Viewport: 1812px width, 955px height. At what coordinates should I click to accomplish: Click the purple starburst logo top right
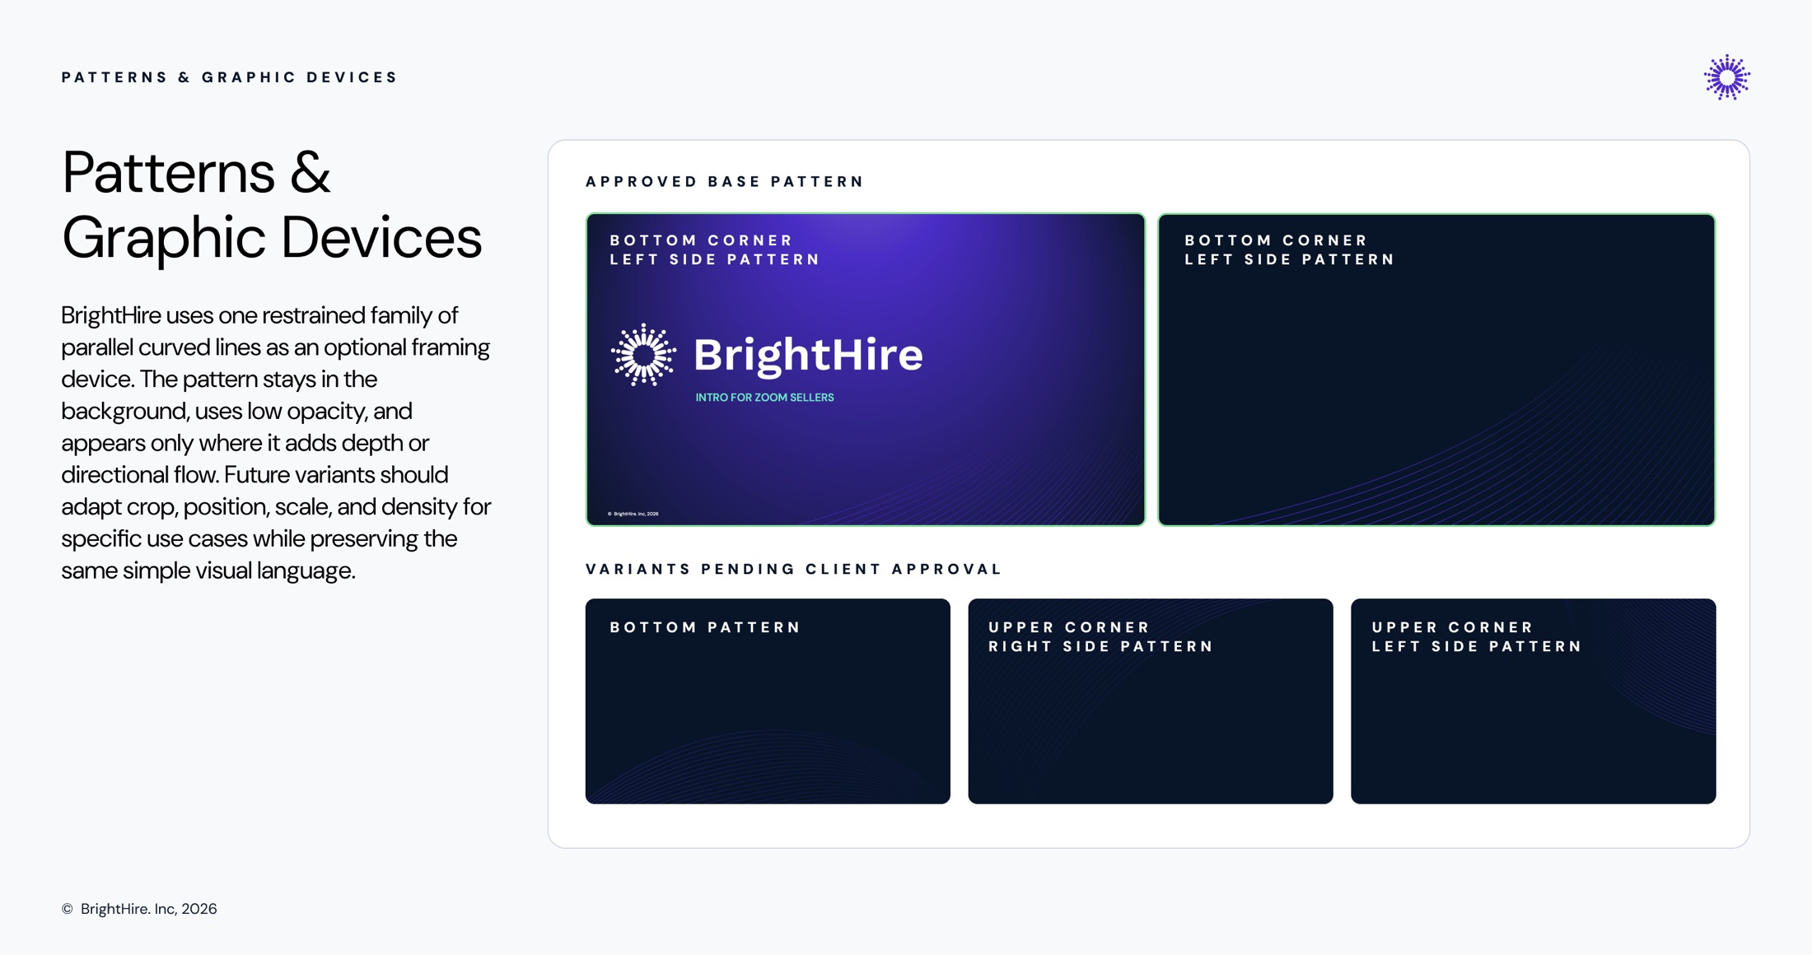pos(1726,77)
